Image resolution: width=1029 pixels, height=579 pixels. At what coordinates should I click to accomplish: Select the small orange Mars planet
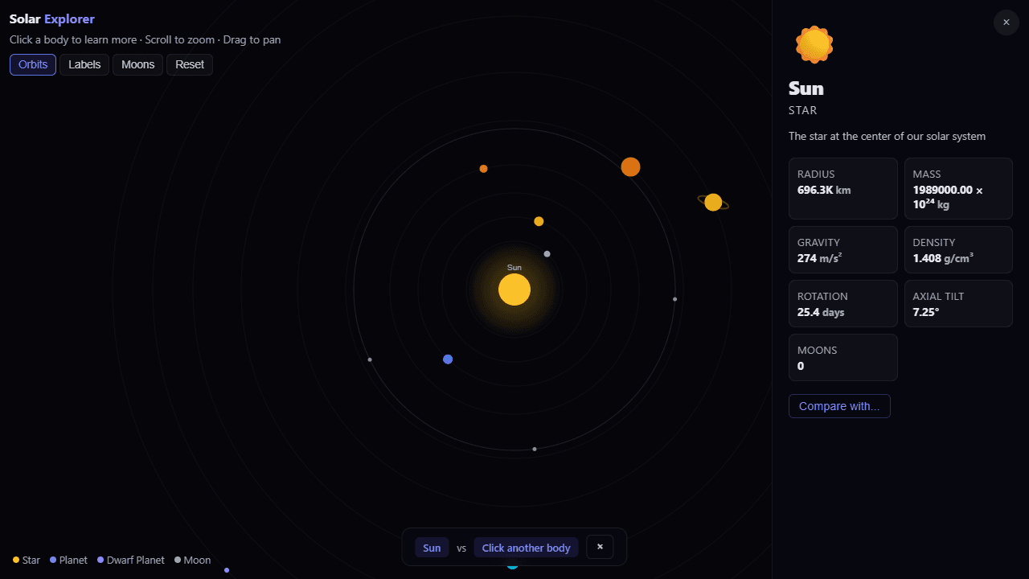coord(483,169)
